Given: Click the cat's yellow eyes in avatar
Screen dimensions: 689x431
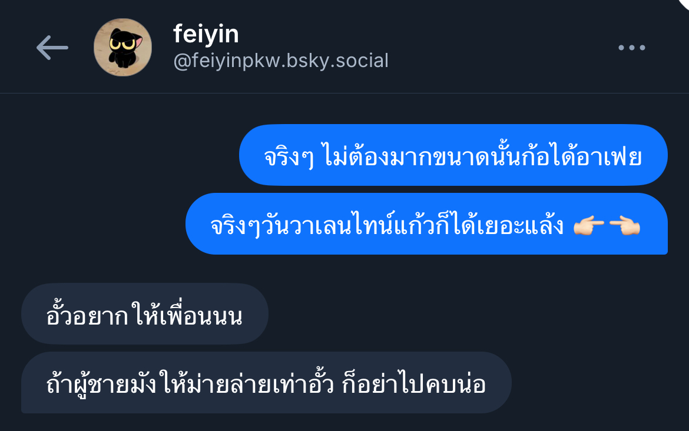Looking at the screenshot, I should pos(122,44).
